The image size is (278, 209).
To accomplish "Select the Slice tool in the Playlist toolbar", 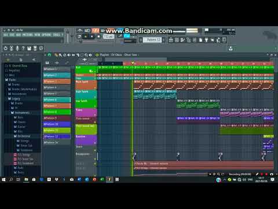I will 78,55.
